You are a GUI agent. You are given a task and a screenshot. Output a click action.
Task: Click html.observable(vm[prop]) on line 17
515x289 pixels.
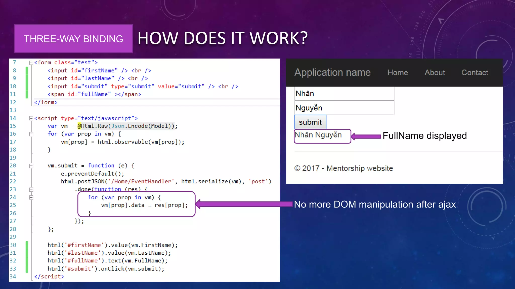(139, 142)
